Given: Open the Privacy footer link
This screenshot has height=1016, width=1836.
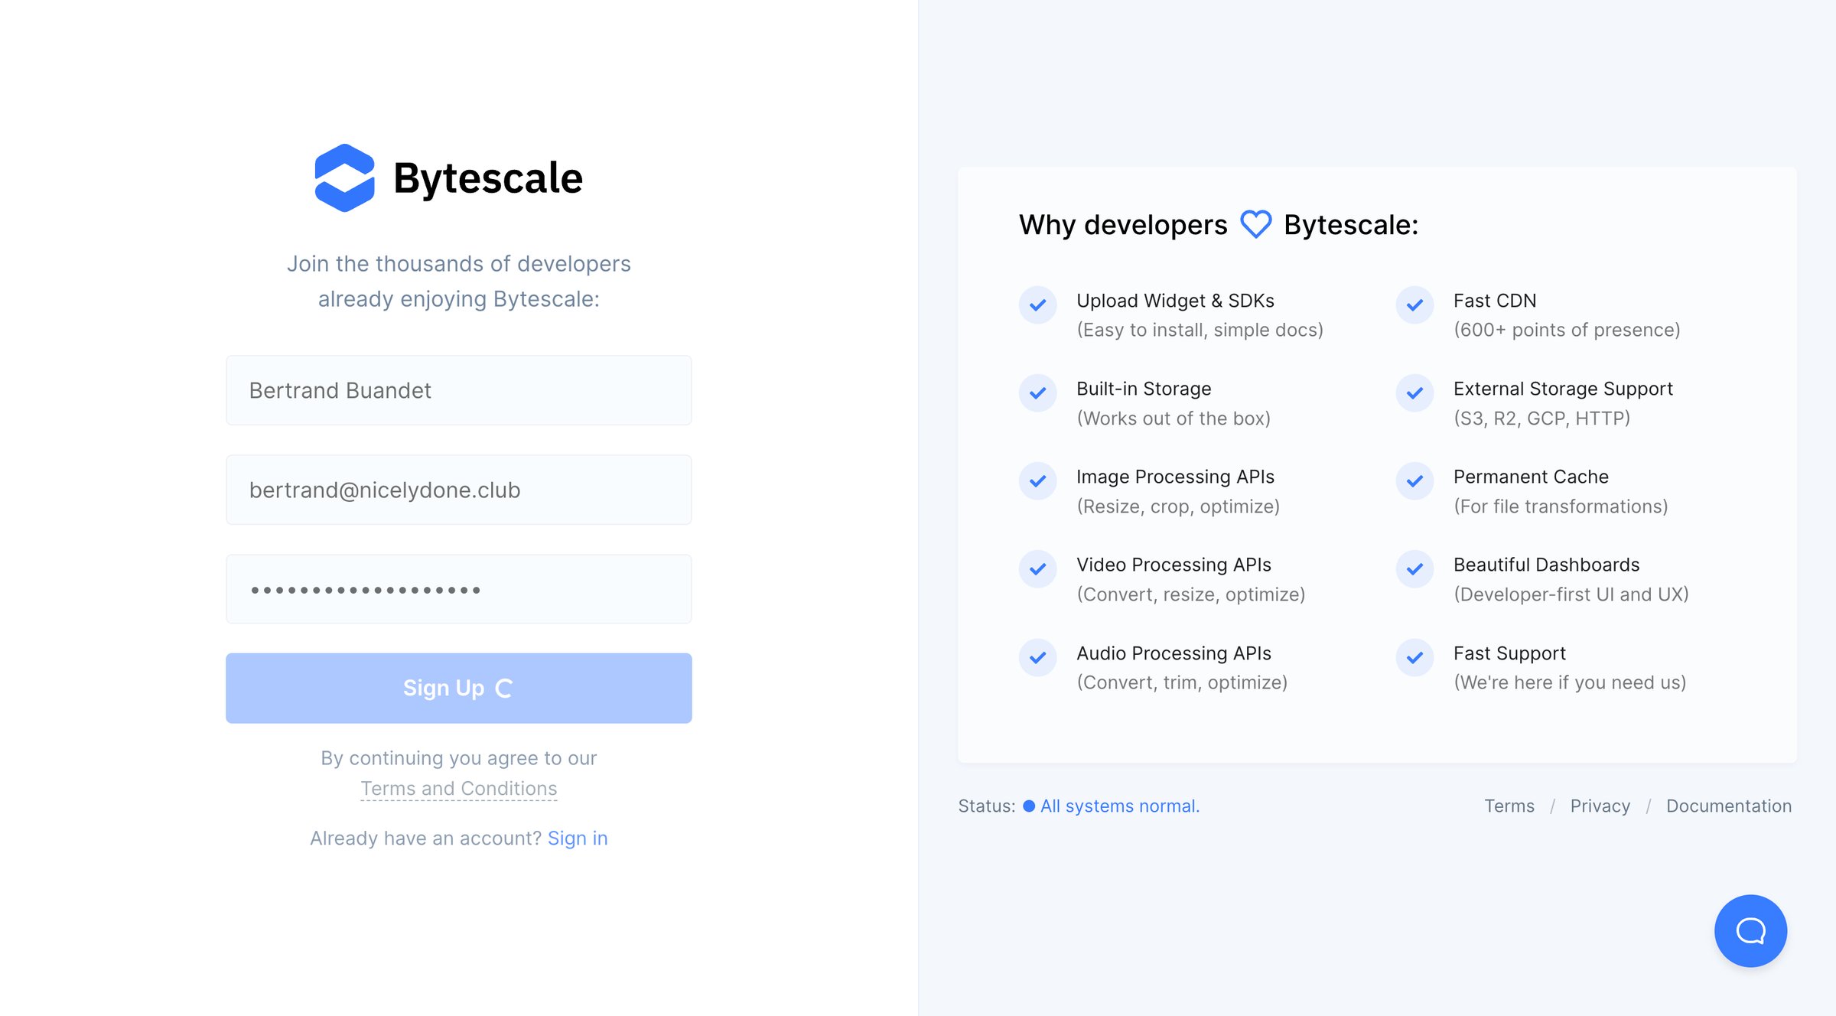Looking at the screenshot, I should click(1600, 806).
